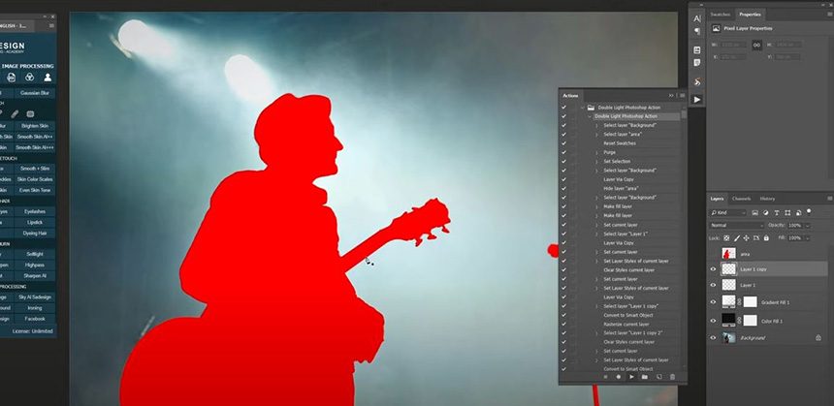Open the Actions panel flyout menu

[x=683, y=96]
